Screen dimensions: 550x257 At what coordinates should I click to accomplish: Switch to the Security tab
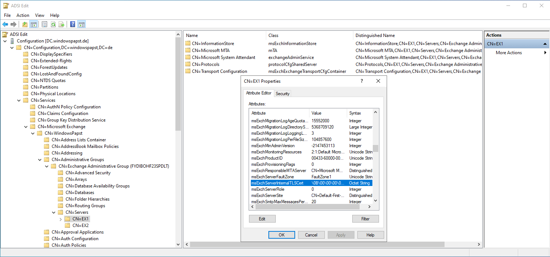click(x=282, y=94)
